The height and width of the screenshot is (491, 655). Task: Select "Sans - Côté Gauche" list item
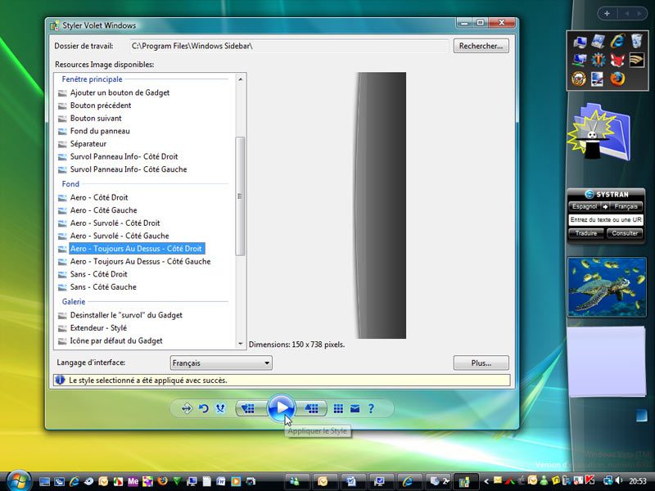click(103, 287)
